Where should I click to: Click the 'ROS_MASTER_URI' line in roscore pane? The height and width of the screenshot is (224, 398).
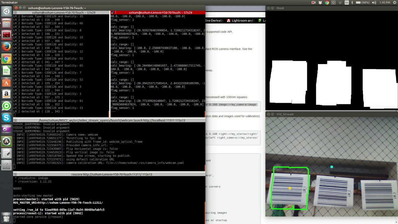[58, 203]
